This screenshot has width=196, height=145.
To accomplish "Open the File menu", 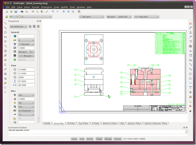I will point(8,7).
